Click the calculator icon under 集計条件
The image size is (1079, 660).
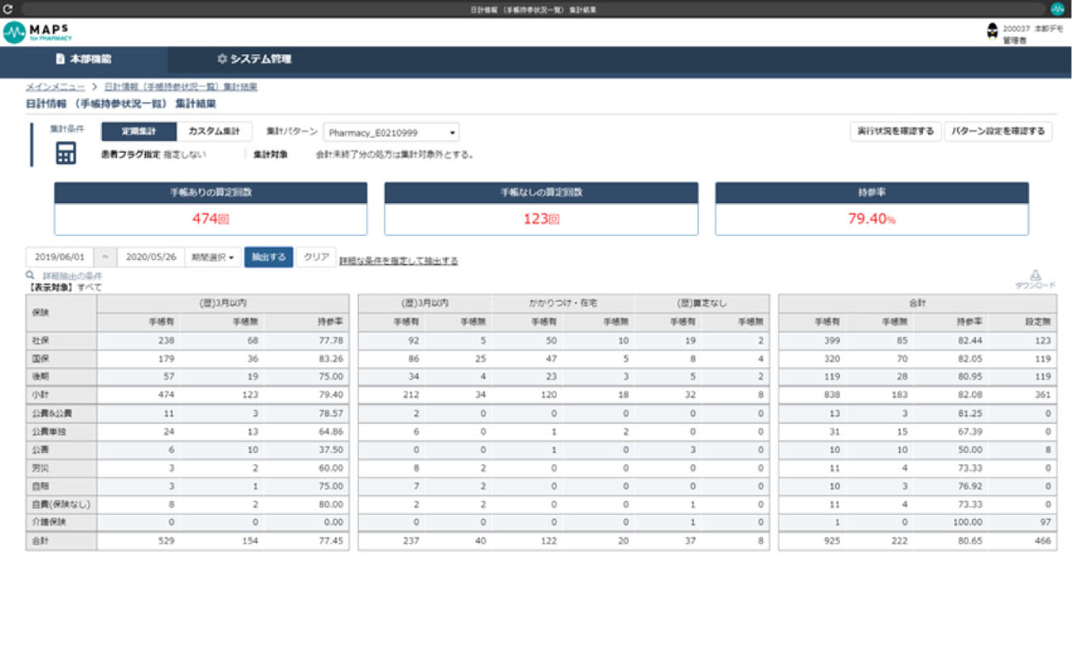point(66,153)
